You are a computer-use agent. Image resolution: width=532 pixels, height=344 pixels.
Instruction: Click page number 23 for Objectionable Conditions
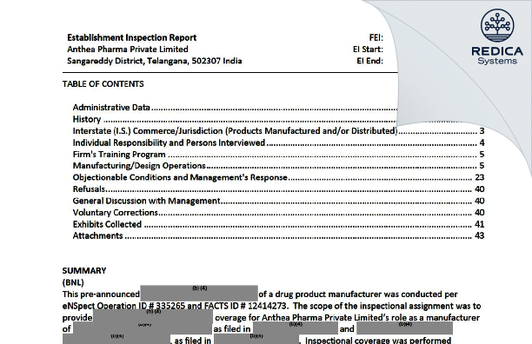(480, 177)
